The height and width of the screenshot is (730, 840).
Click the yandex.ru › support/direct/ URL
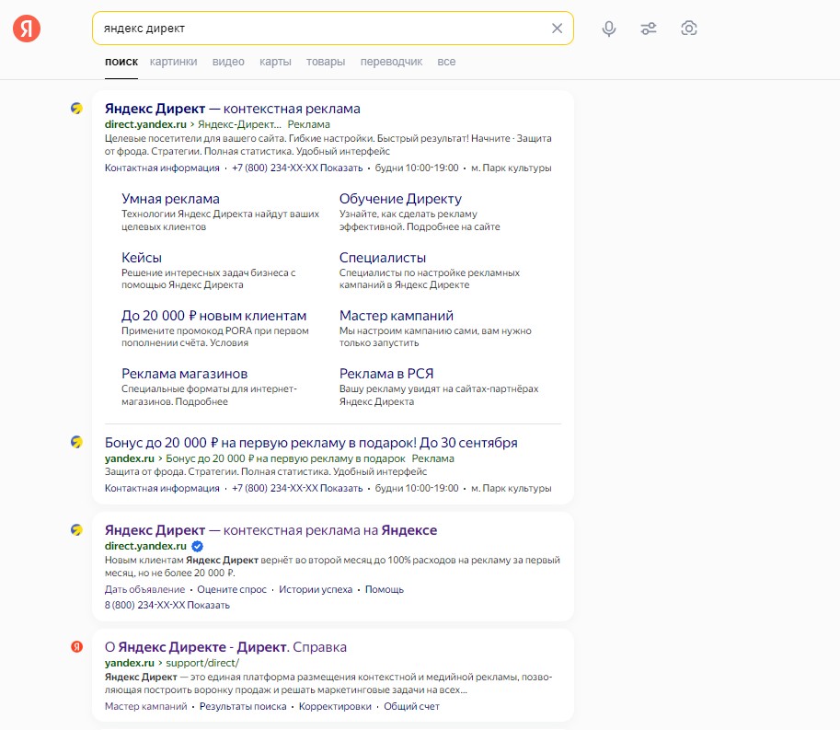[x=172, y=663]
